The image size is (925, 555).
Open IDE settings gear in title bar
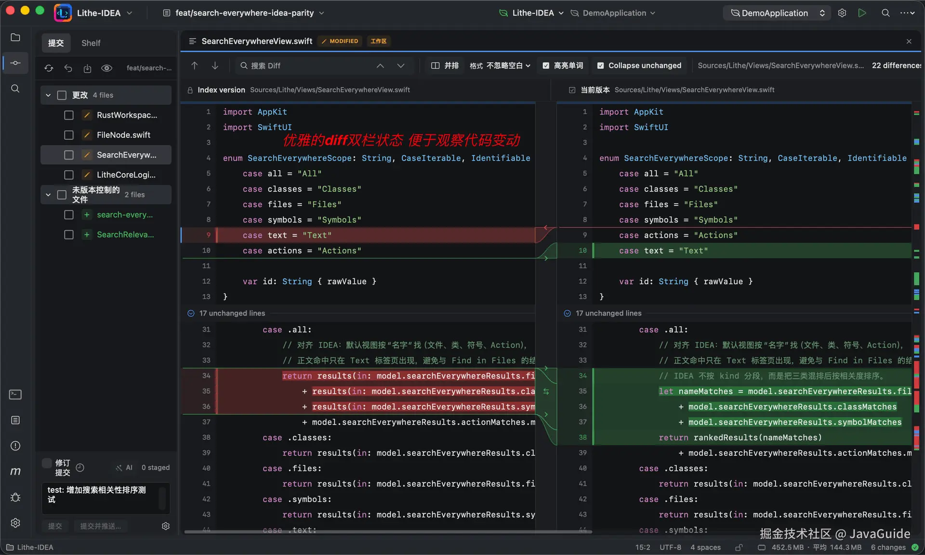842,13
